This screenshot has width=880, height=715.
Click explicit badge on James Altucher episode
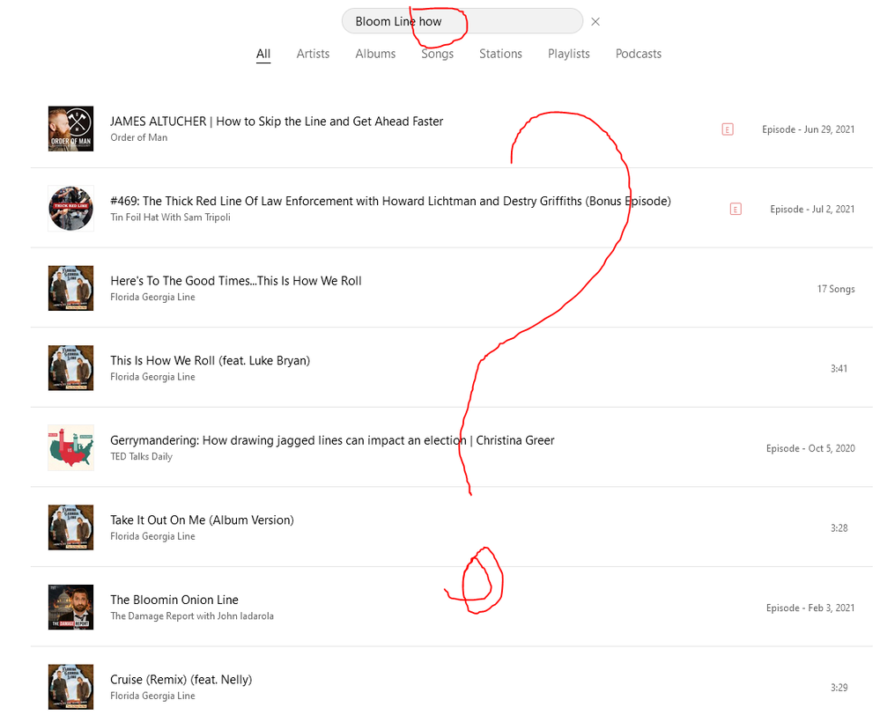(x=728, y=129)
